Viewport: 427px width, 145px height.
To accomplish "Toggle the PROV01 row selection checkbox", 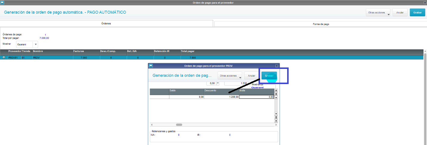I will tap(4, 58).
